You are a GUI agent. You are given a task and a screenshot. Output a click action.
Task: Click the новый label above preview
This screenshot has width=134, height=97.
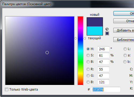[95, 15]
